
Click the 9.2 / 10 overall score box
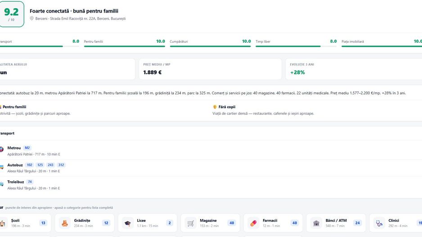pyautogui.click(x=11, y=14)
